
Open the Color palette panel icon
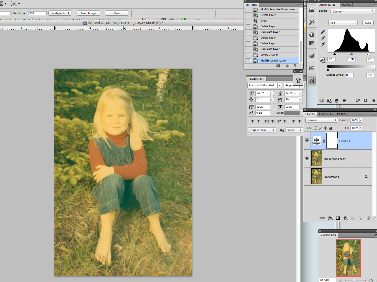pyautogui.click(x=312, y=56)
